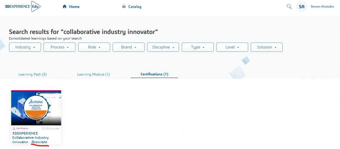Screen dimensions: 340x149
Task: Expand the Industry filter dropdown
Action: 25,47
